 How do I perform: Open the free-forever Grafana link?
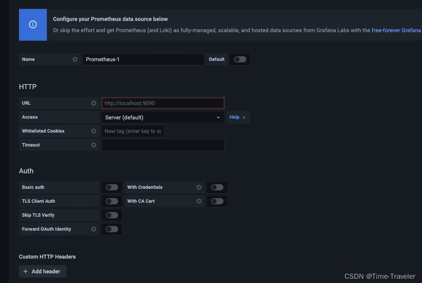click(x=396, y=30)
